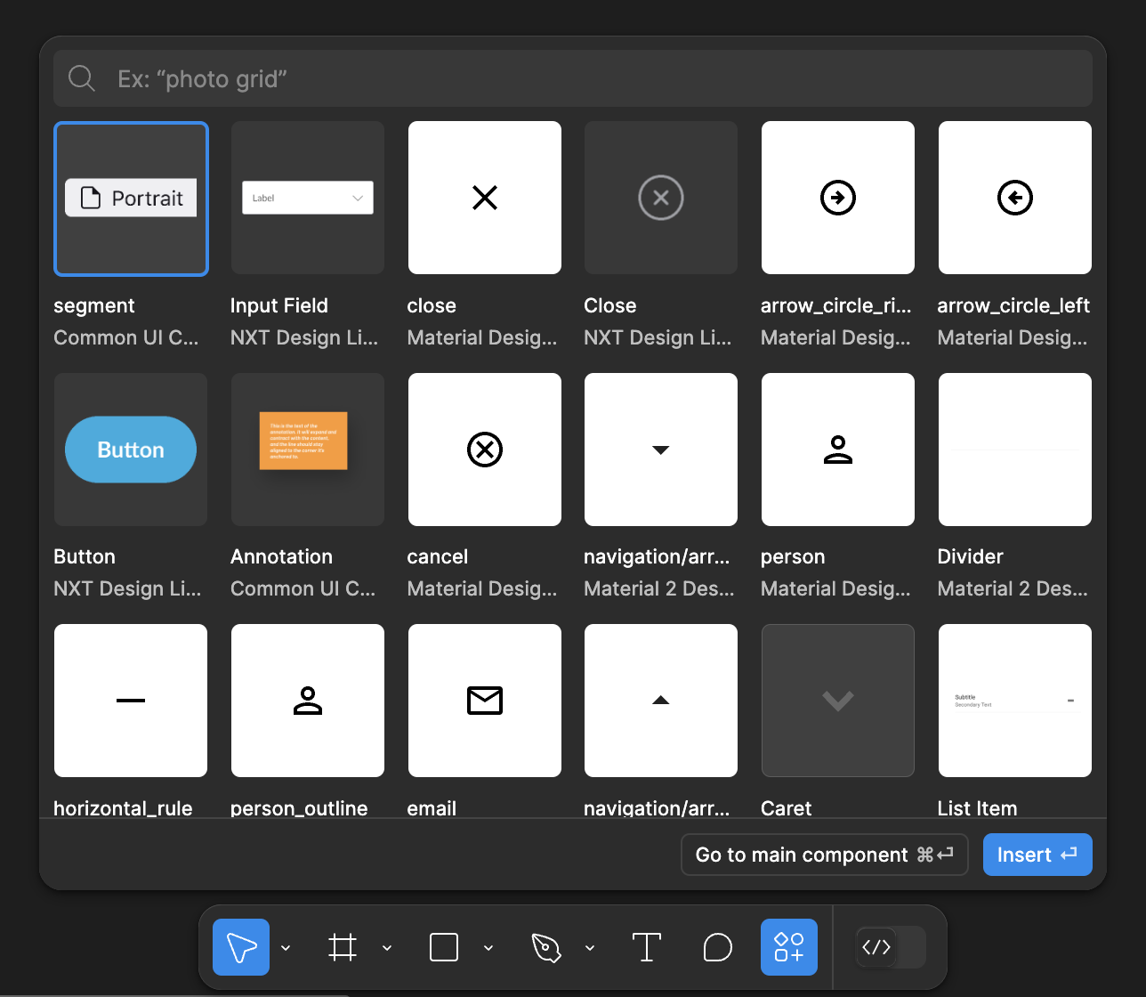Viewport: 1146px width, 997px height.
Task: Pick the arrow_circle_right icon component
Action: coord(838,198)
